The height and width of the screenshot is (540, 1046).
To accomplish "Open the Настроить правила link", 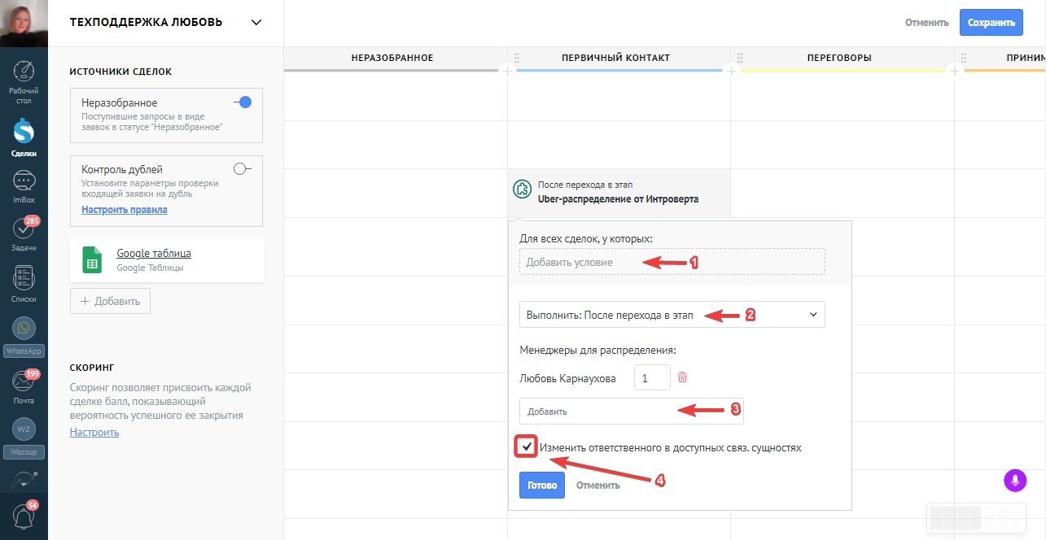I will 125,210.
